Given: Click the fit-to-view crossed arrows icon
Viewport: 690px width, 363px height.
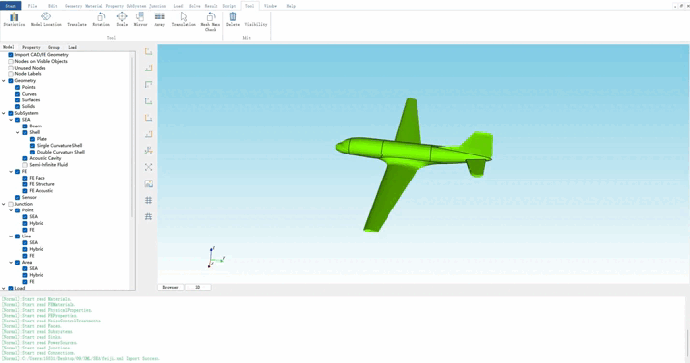Looking at the screenshot, I should [x=148, y=167].
